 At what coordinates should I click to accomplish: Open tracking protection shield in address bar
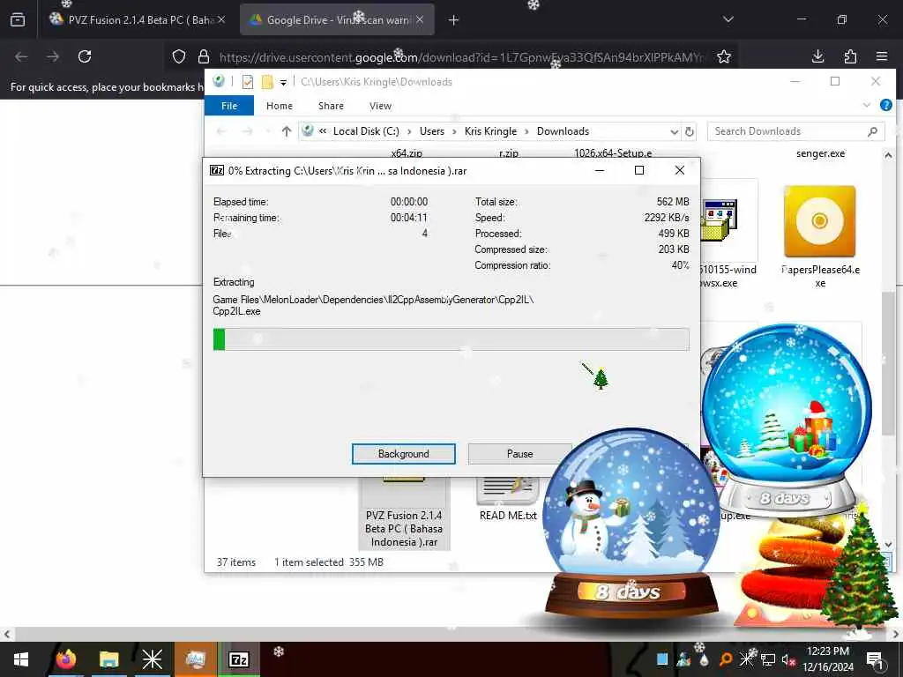(179, 56)
